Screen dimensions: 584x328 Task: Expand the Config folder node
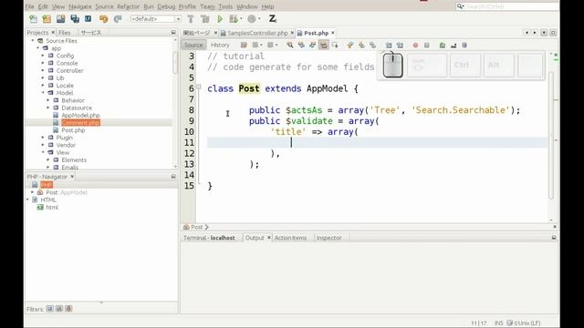click(x=43, y=56)
